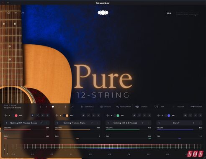
Task: Click layer 2 waveform icon
Action: point(57,115)
